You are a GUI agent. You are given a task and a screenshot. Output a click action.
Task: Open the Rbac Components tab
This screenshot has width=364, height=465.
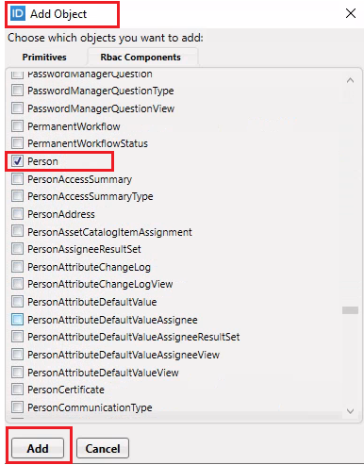(x=141, y=58)
